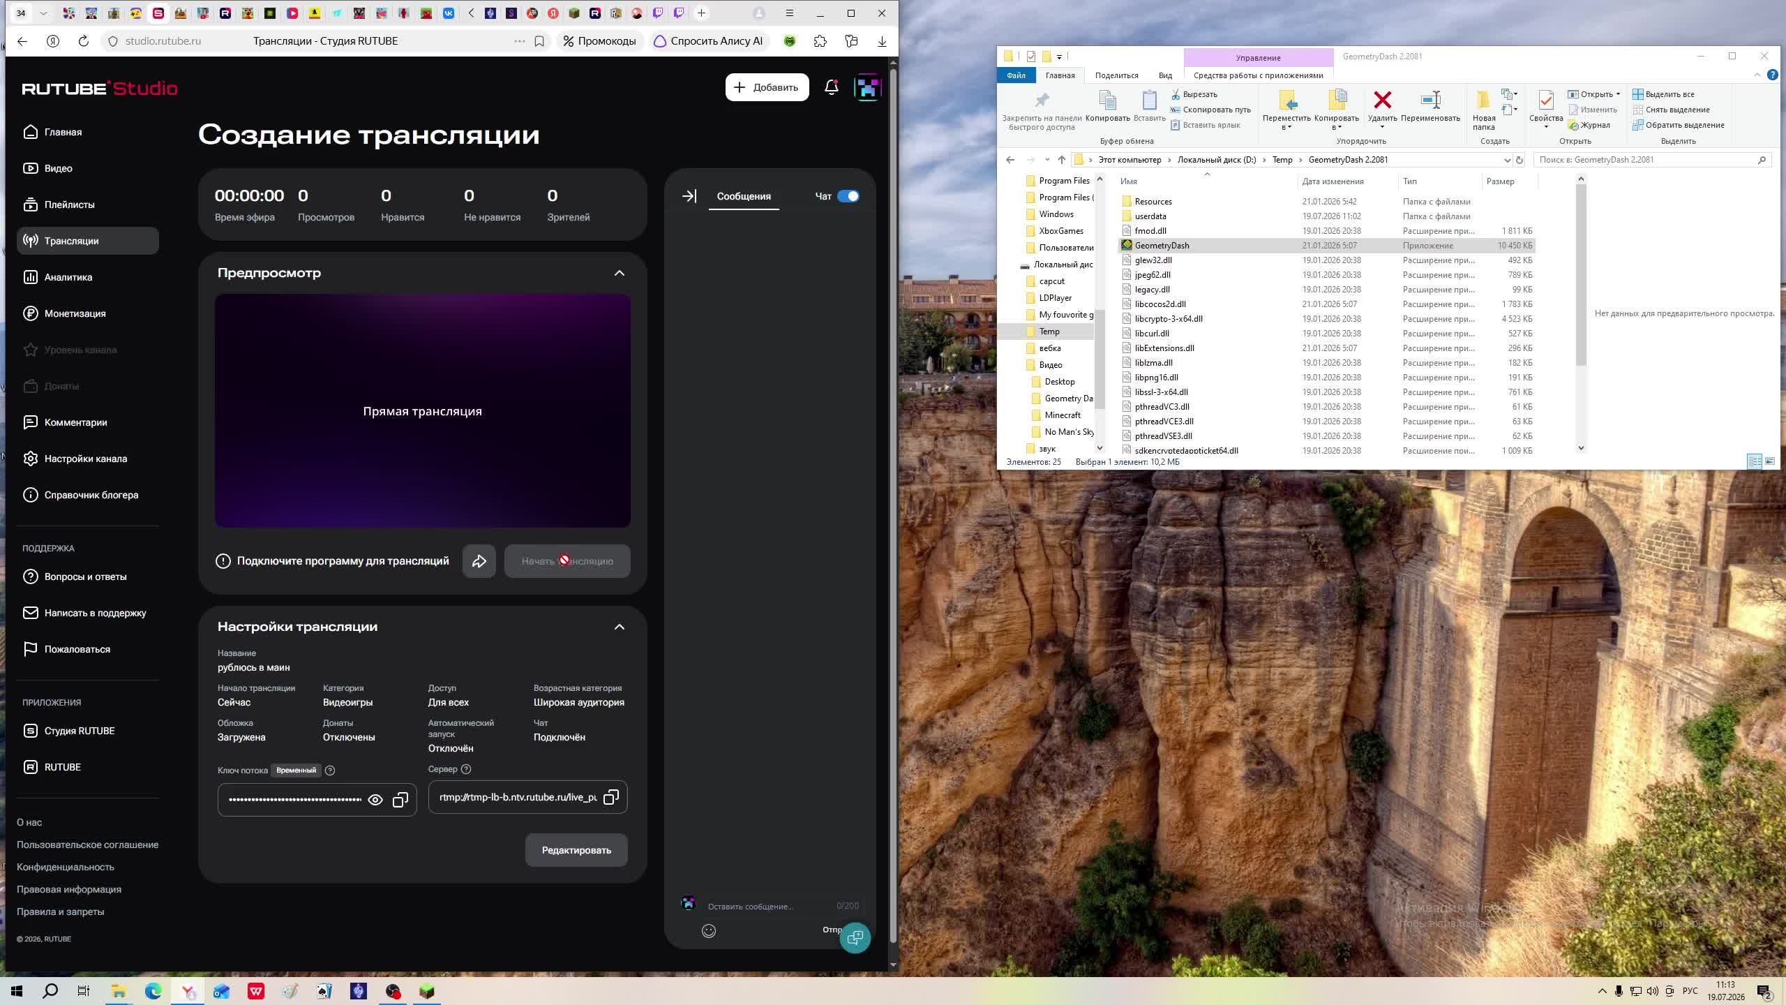Viewport: 1786px width, 1005px height.
Task: Open the Windows notification center
Action: [1764, 991]
